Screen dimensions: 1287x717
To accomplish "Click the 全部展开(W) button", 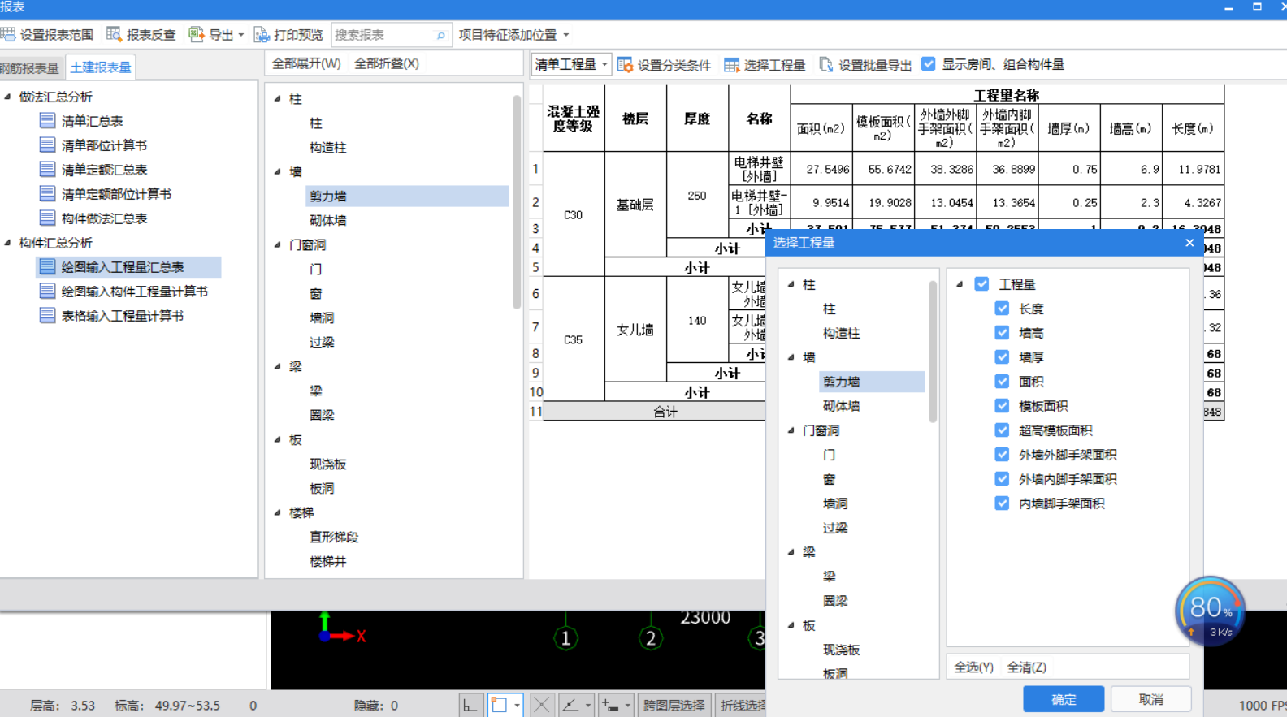I will click(306, 63).
